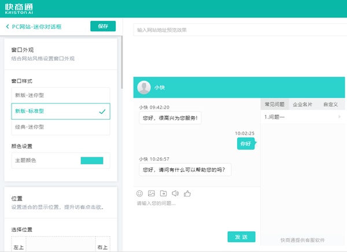Select 新版-标准型 window style
The width and height of the screenshot is (347, 252).
tap(60, 111)
